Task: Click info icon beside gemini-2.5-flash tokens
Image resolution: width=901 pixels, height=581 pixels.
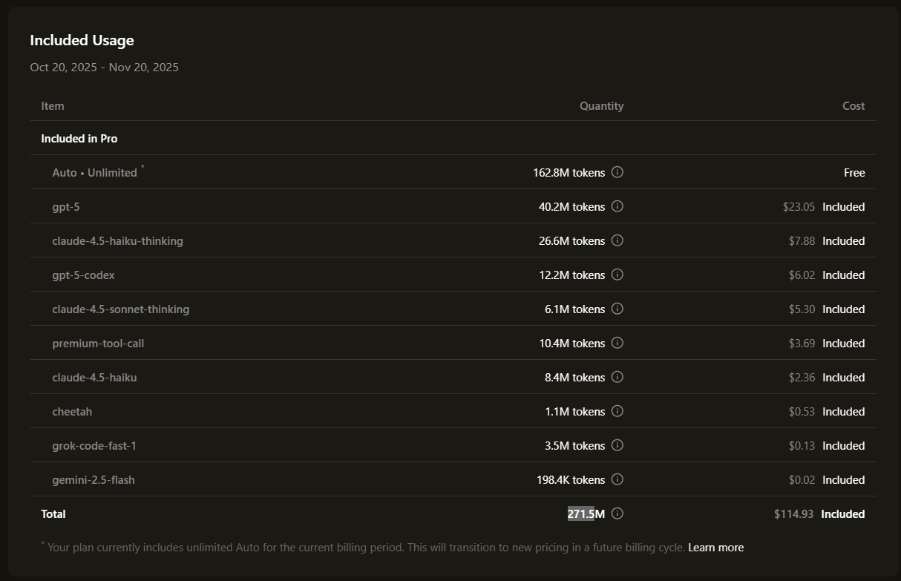Action: pos(617,479)
